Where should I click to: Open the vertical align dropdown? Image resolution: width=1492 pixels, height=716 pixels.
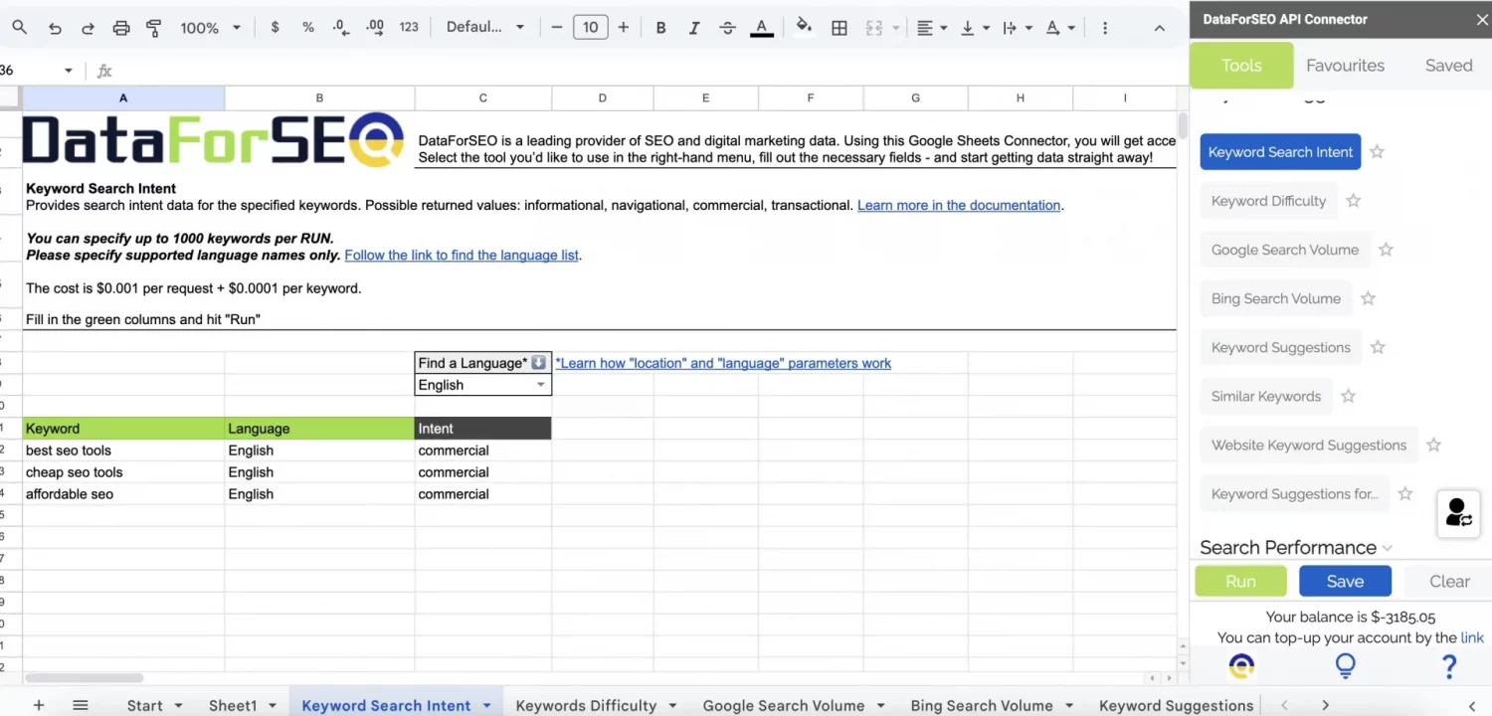(x=973, y=28)
